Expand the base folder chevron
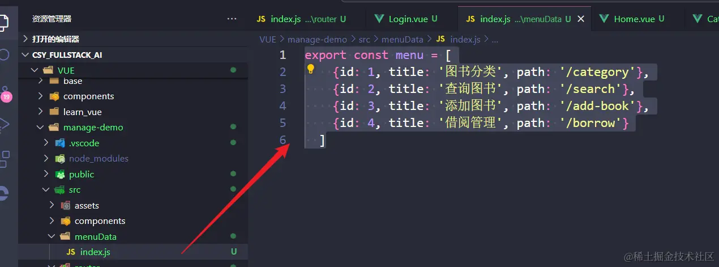This screenshot has width=719, height=267. (41, 81)
